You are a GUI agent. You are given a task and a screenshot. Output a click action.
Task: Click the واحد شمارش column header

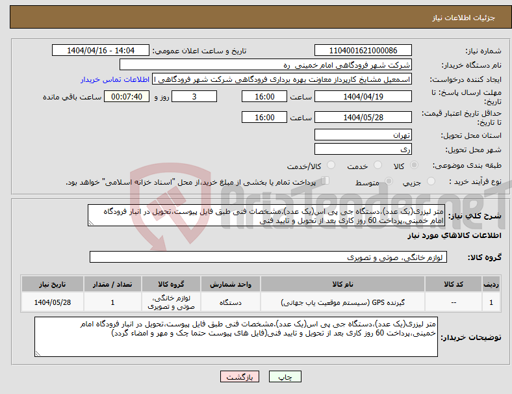[x=231, y=284]
